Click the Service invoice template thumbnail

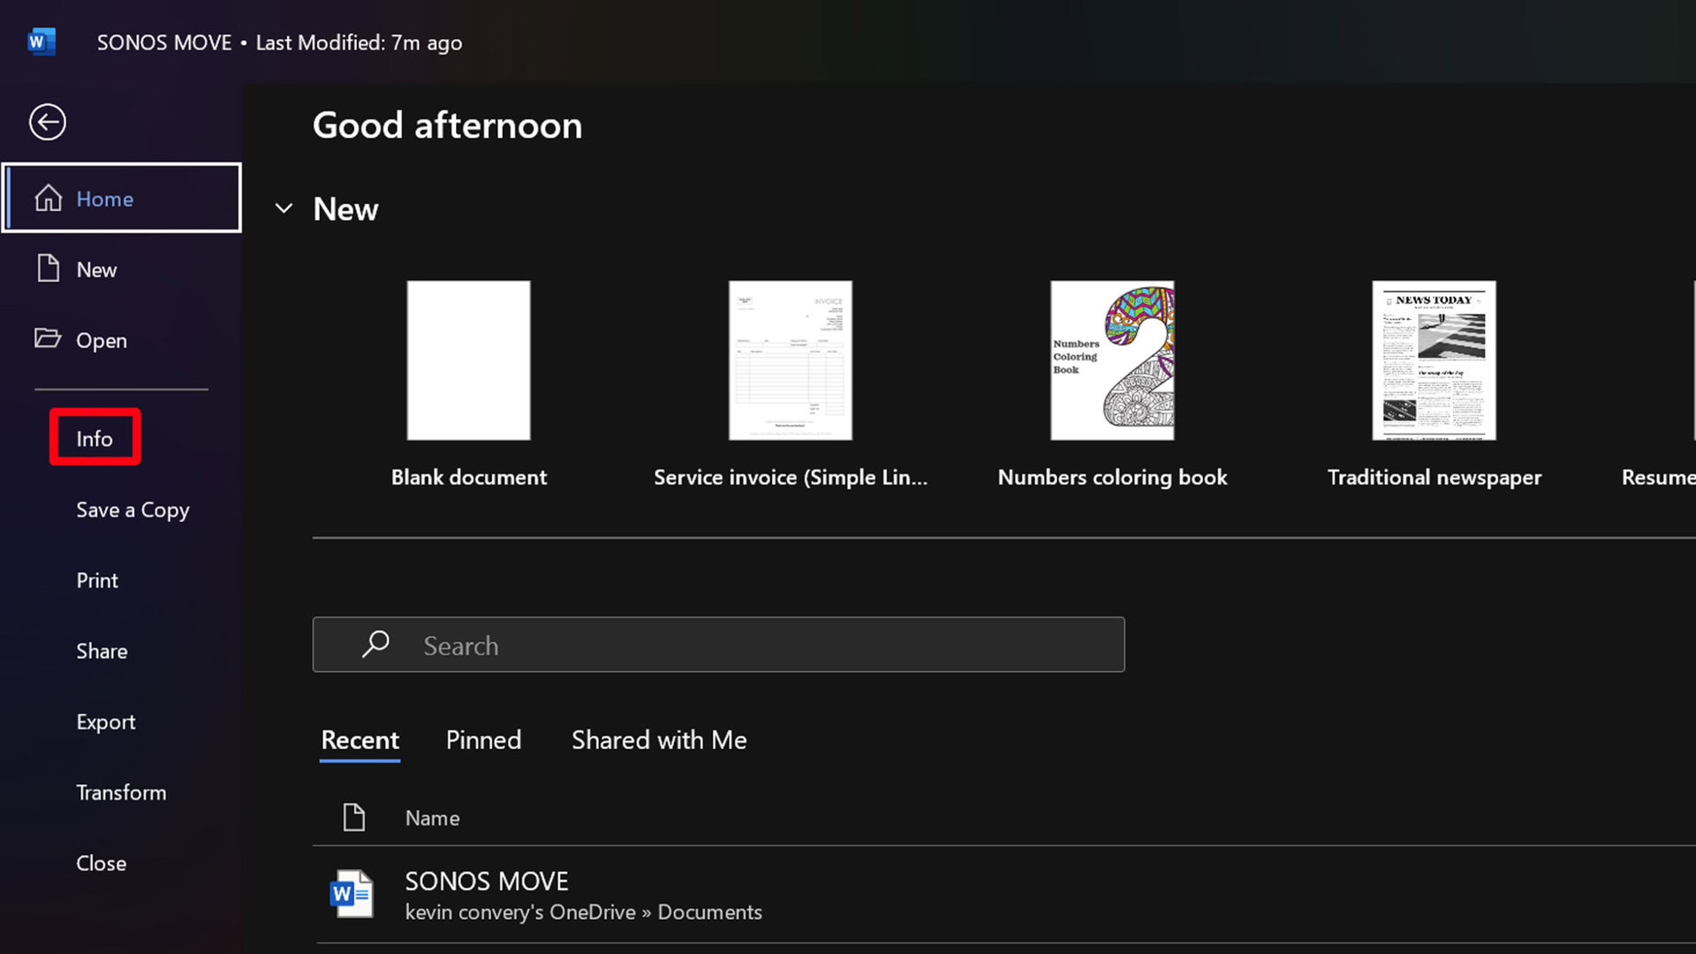tap(791, 360)
